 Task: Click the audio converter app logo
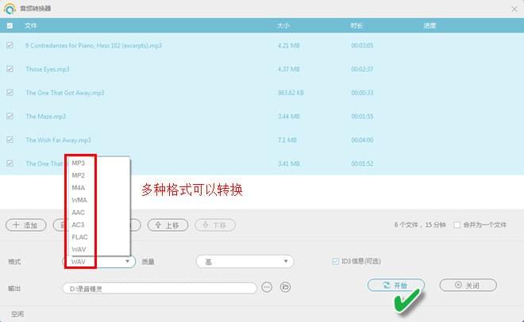pyautogui.click(x=10, y=10)
